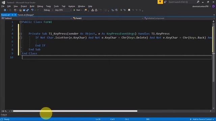Collapse the T1_KeyPress Sub outline
Viewport: 216px width, 121px height.
[x=21, y=34]
